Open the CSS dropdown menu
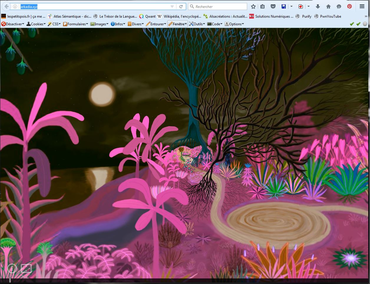 click(x=54, y=24)
